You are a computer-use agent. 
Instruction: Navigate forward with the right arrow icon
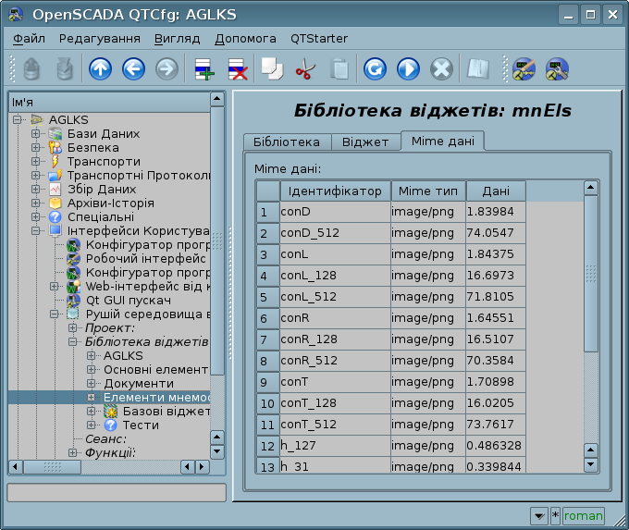coord(166,69)
